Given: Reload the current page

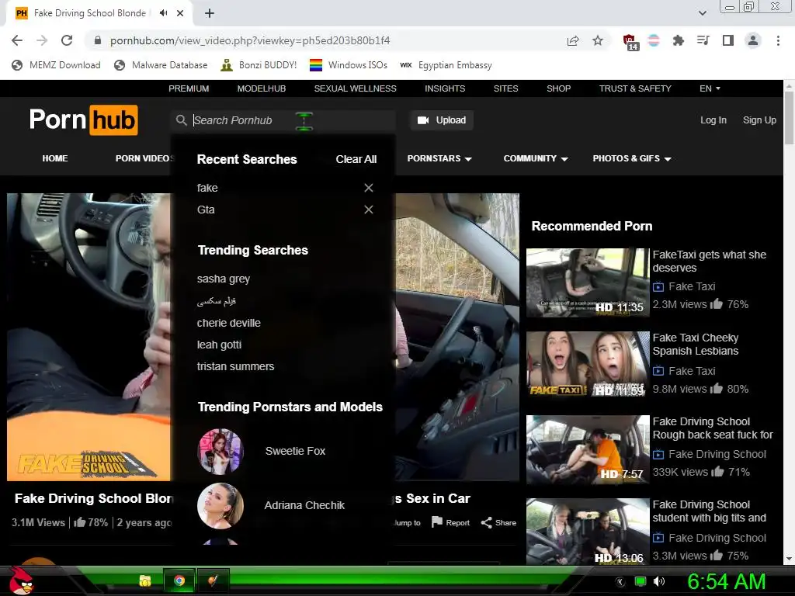Looking at the screenshot, I should click(x=67, y=40).
